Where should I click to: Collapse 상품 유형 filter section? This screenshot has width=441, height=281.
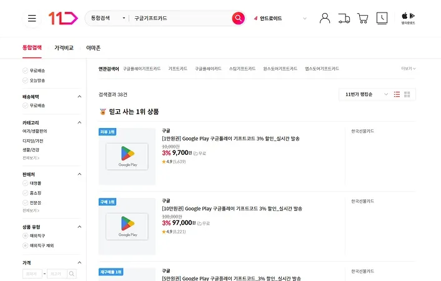tap(79, 227)
